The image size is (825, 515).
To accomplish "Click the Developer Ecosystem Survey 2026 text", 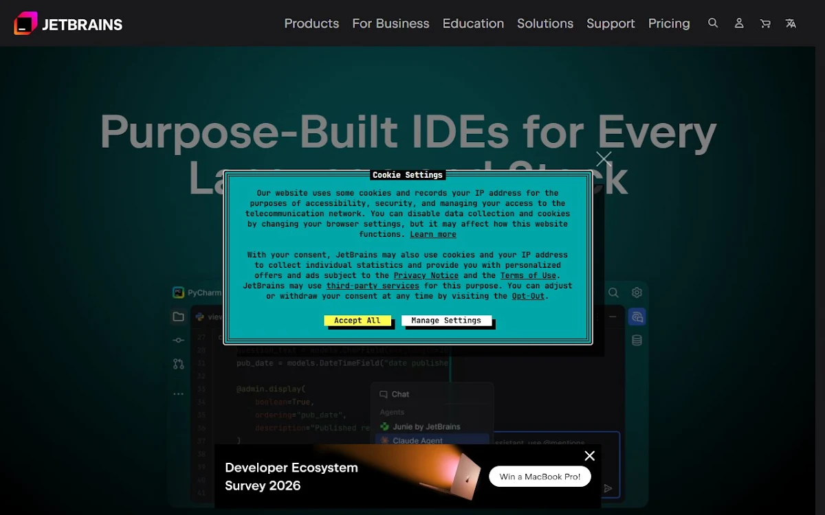I will (x=291, y=477).
